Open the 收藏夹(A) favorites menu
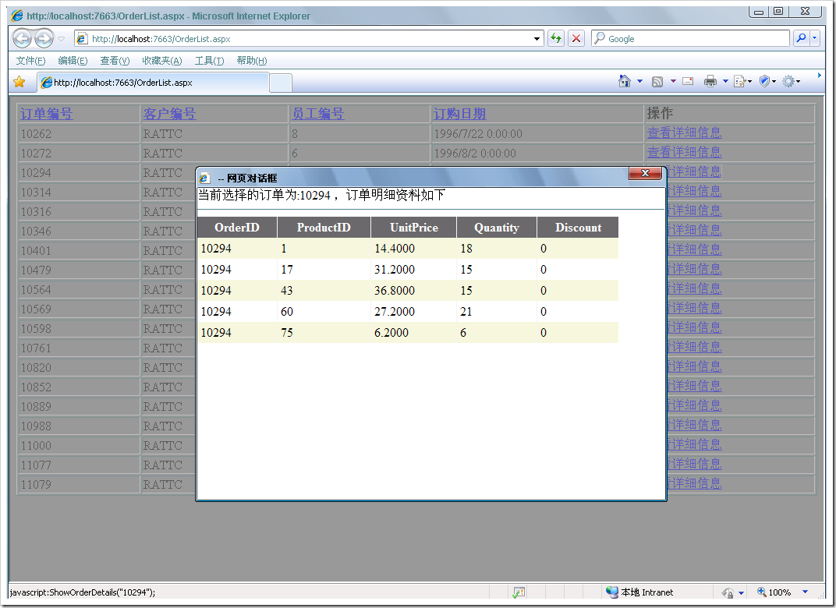This screenshot has height=608, width=836. click(161, 61)
